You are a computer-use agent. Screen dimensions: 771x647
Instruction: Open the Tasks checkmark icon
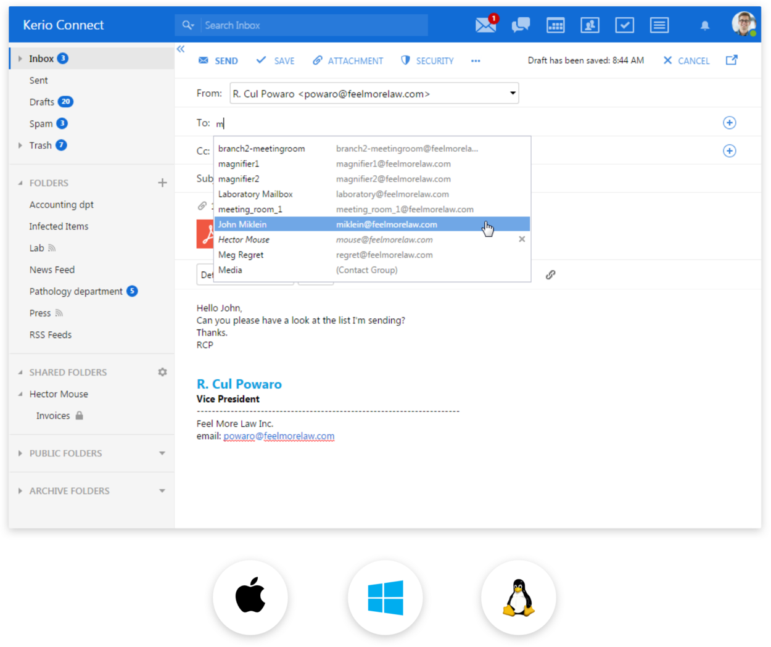click(x=624, y=25)
